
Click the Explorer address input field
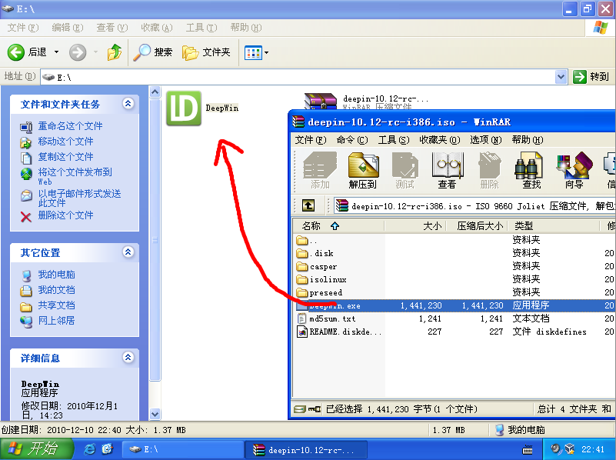[298, 77]
